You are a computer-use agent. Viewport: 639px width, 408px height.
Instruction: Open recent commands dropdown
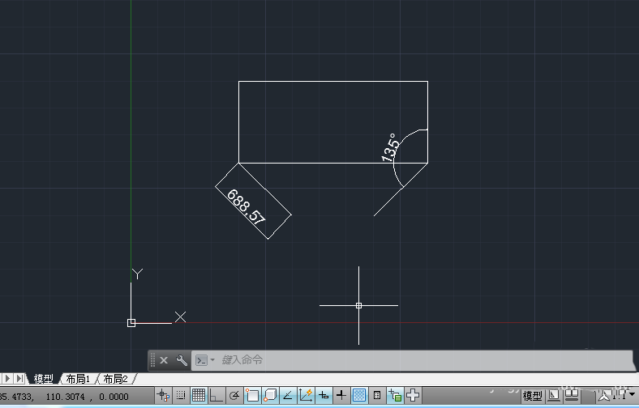(x=212, y=359)
